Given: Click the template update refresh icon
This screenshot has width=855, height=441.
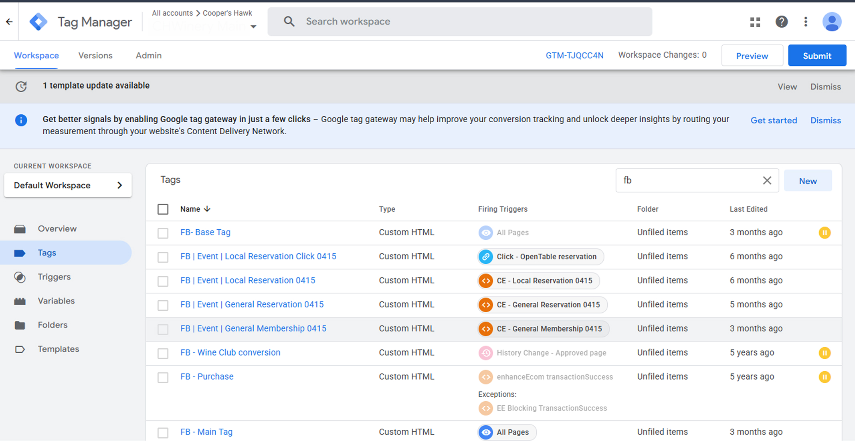Looking at the screenshot, I should [x=21, y=86].
